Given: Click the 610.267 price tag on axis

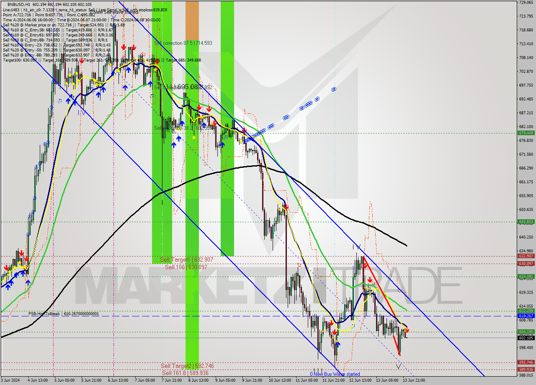Looking at the screenshot, I should tap(526, 316).
